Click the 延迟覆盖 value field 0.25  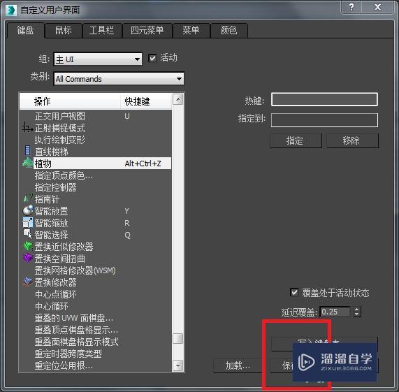335,312
